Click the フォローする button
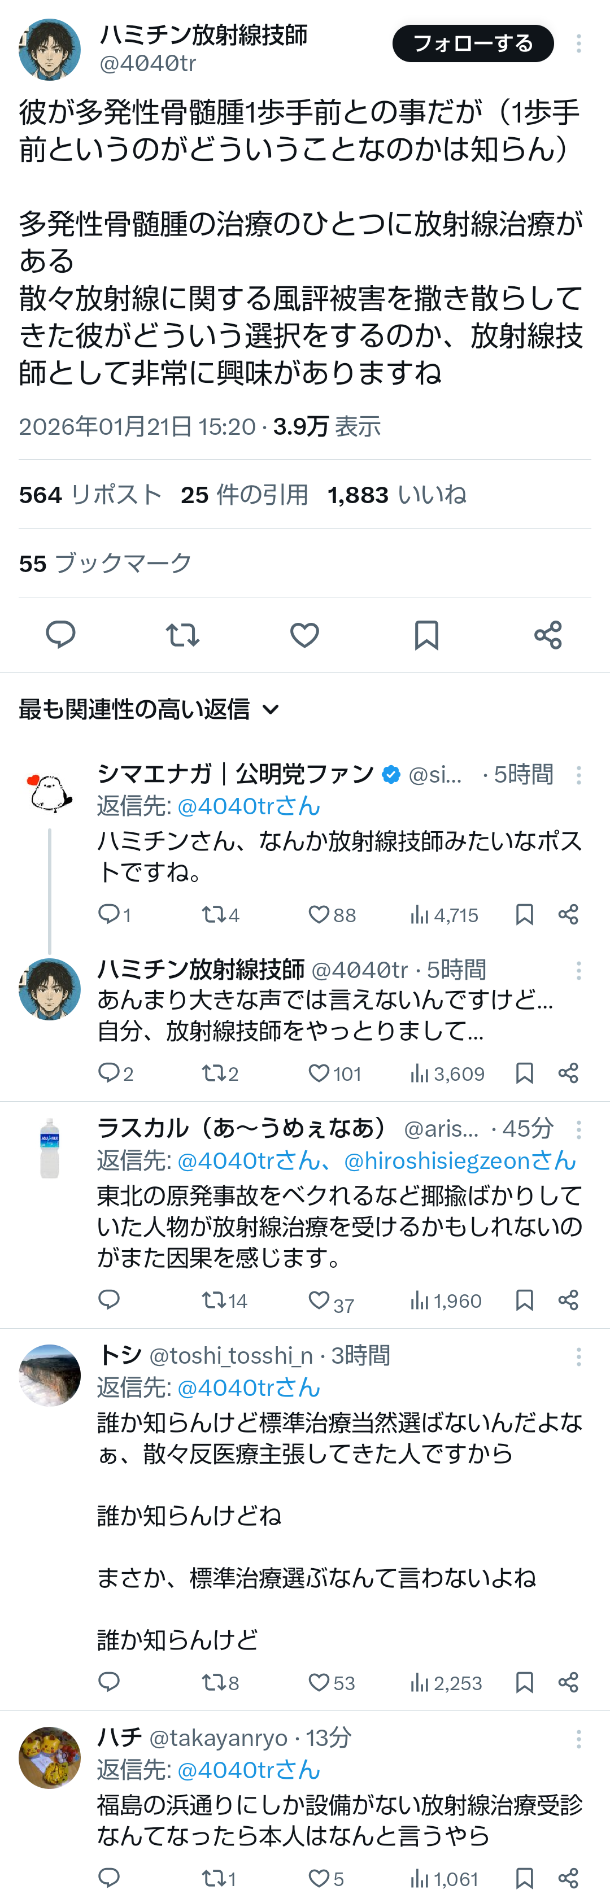The height and width of the screenshot is (1903, 610). click(x=473, y=43)
